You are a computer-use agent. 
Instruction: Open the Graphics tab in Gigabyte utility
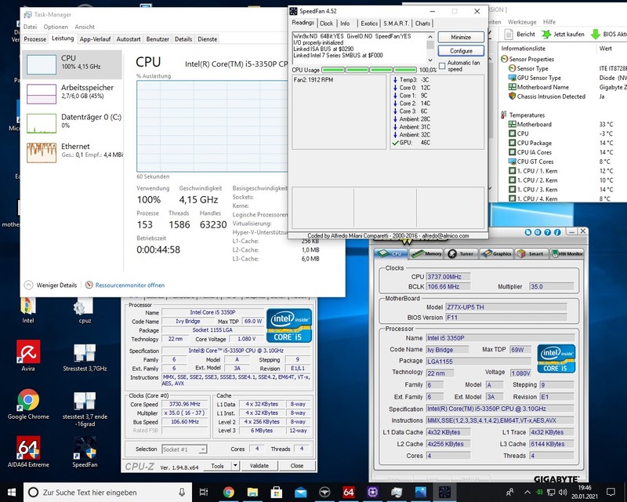497,253
